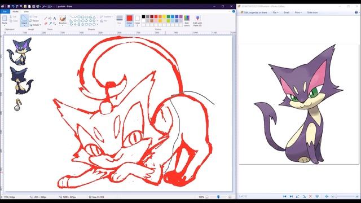Screen dimensions: 361x203
Task: Select Color 2 in Paint ribbon
Action: (137, 20)
